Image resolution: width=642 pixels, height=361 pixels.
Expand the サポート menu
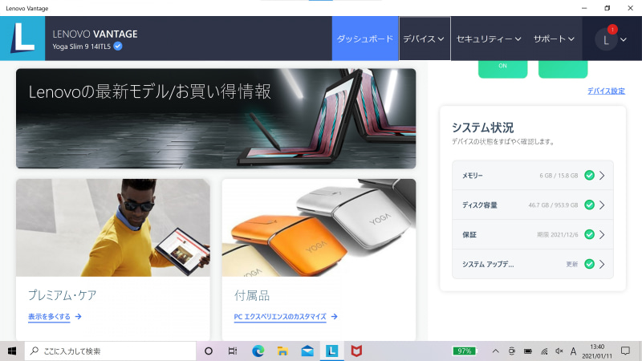[x=554, y=39]
